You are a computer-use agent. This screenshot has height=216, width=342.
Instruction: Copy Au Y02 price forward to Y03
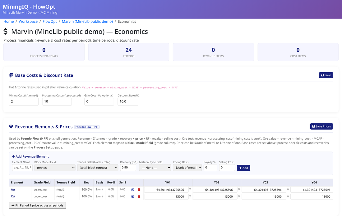[x=239, y=189]
